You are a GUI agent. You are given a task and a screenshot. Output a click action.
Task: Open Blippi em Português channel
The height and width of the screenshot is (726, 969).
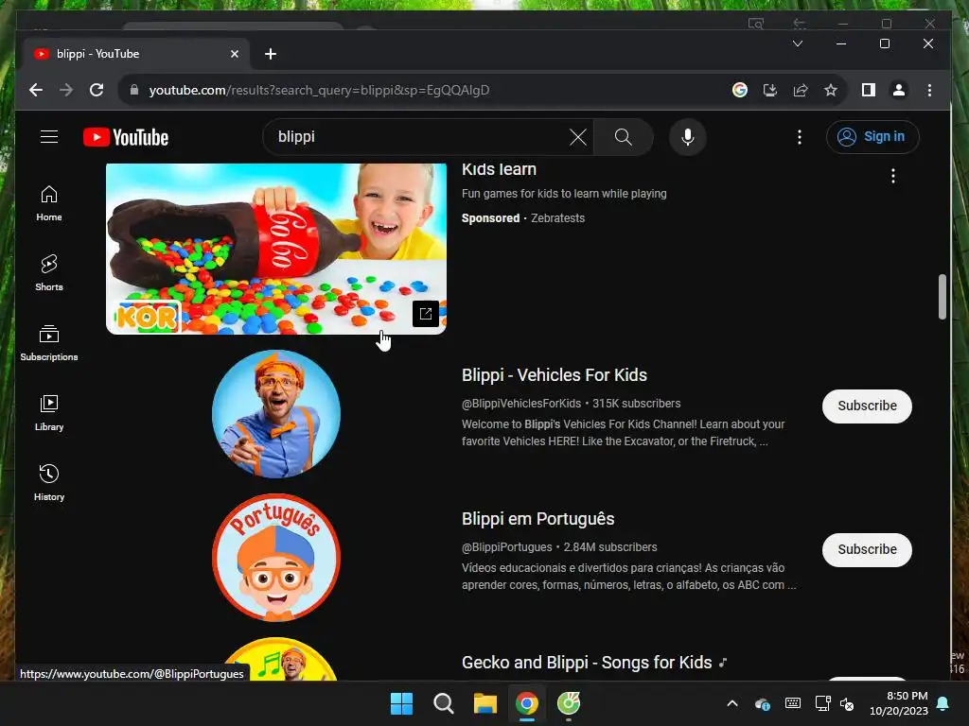(537, 519)
